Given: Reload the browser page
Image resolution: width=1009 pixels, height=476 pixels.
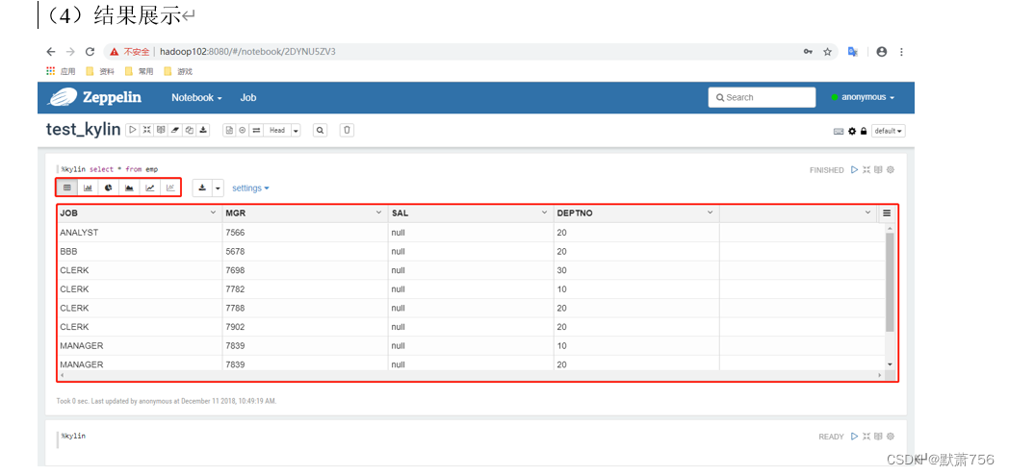Looking at the screenshot, I should click(x=91, y=52).
